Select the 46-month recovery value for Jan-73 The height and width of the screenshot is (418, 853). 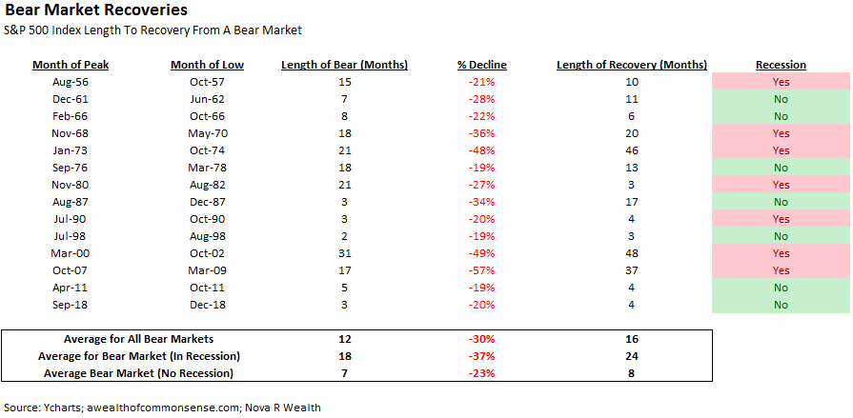(632, 150)
